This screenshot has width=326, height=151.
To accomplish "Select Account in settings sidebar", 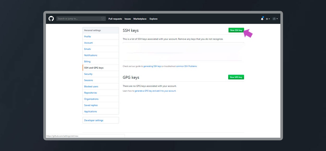I will point(101,43).
